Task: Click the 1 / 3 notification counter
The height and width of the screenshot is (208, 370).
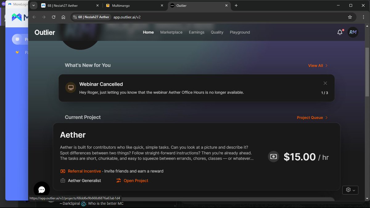Action: pos(325,93)
